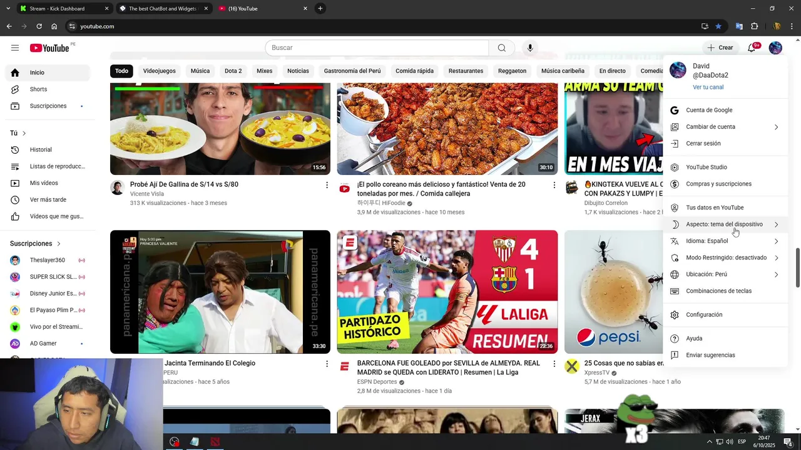Click the Crear button
Viewport: 801px width, 450px height.
click(x=720, y=47)
